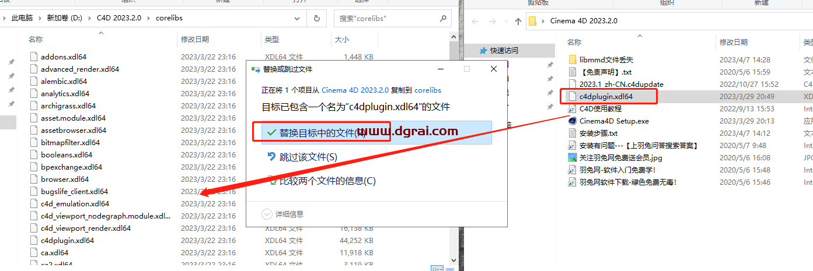Sort left window by 大小 column header
The image size is (813, 271).
coord(341,40)
